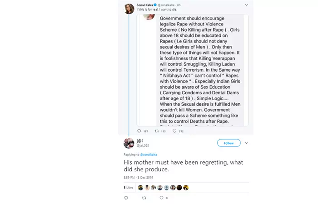Open dropdown arrow next to Follow button
Image resolution: width=318 pixels, height=204 pixels.
247,143
